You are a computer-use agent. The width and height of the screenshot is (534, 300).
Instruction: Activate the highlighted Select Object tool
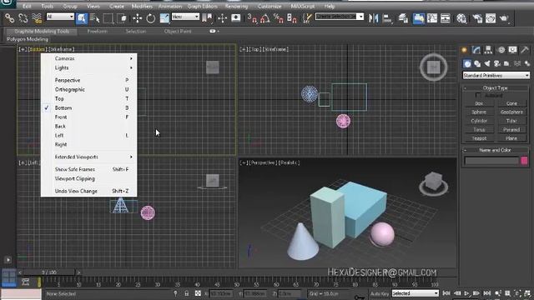82,18
